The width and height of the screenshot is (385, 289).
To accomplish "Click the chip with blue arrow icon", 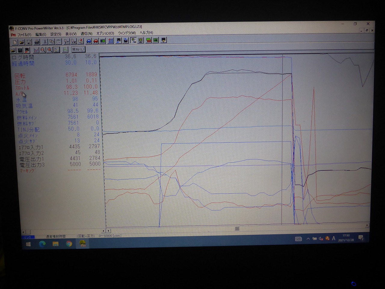I will 119,41.
